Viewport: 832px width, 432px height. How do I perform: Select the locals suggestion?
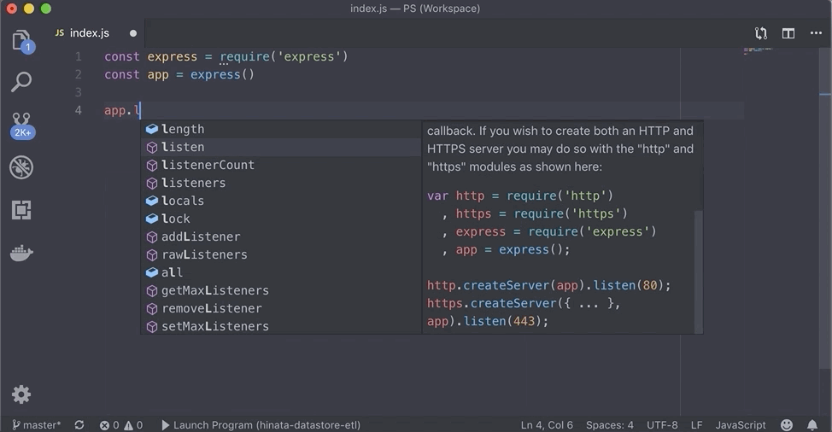pyautogui.click(x=281, y=201)
